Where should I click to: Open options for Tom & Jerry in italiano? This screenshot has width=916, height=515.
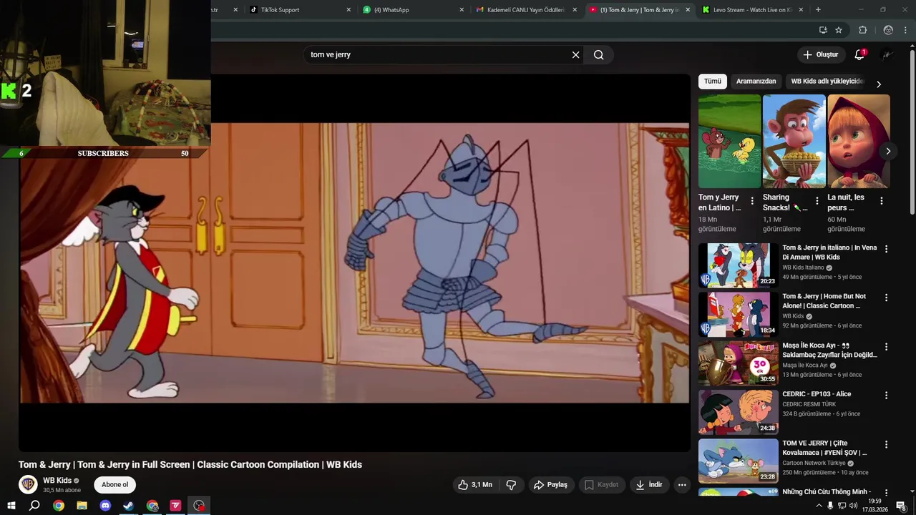pos(886,249)
